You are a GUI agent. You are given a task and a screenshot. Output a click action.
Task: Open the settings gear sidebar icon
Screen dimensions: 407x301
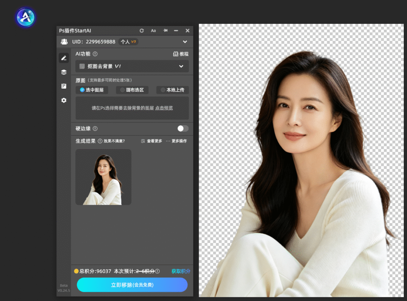[x=64, y=100]
